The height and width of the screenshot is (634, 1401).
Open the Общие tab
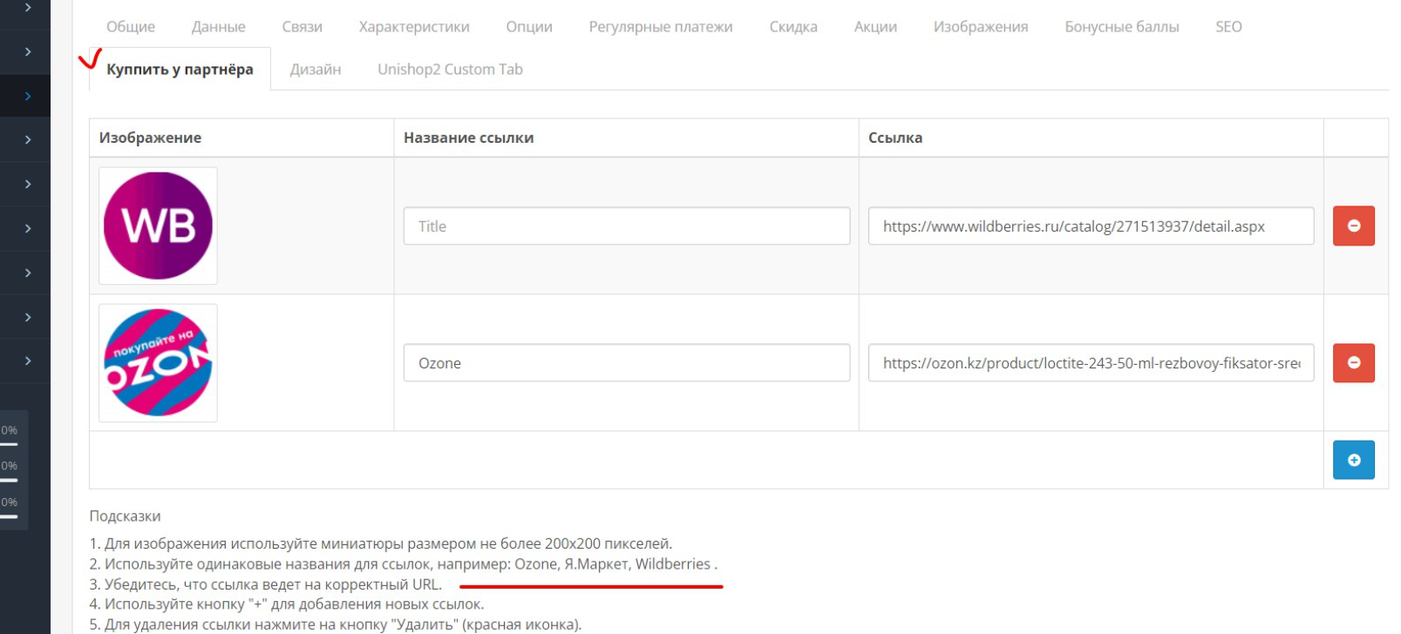(x=131, y=27)
